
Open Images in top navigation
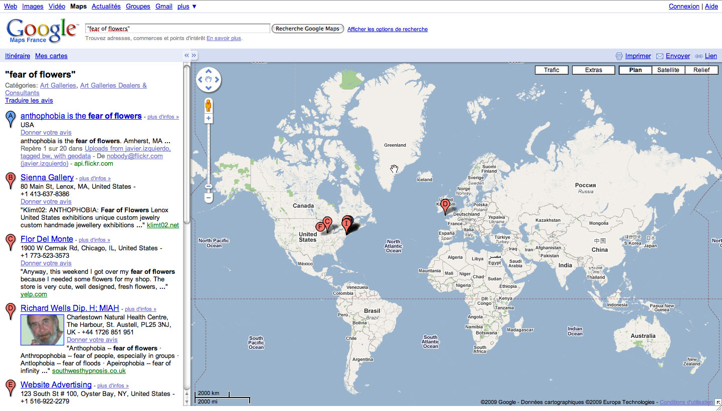[x=33, y=7]
